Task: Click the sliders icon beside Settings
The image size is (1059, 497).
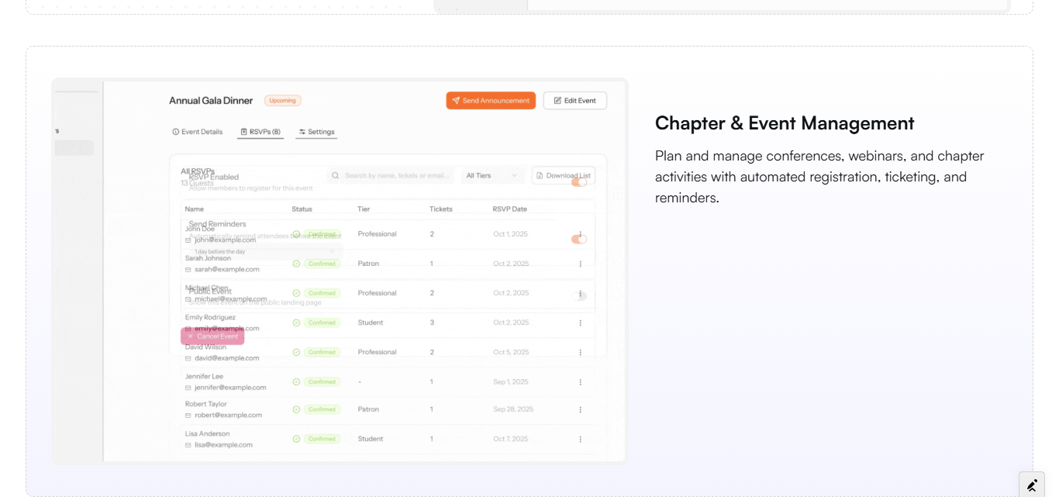Action: click(x=302, y=131)
